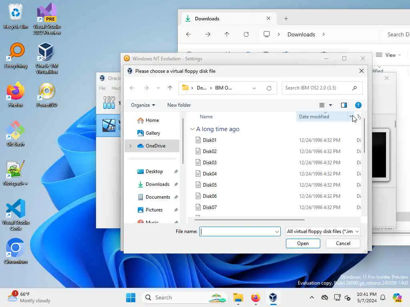
Task: Open recent locations dropdown in file dialog
Action: pos(158,88)
